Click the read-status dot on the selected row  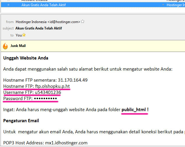(163, 5)
